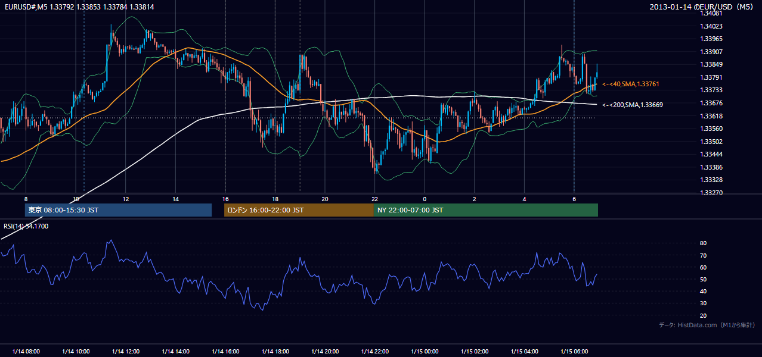Screen dimensions: 762x357
Task: Click RSI axis level 80
Action: tap(703, 243)
